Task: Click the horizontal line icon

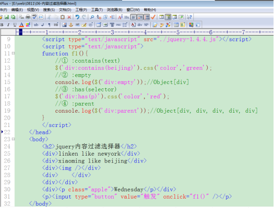Action: (x=78, y=25)
